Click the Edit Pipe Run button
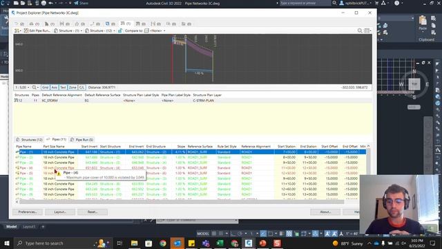This screenshot has height=249, width=442. [x=37, y=30]
